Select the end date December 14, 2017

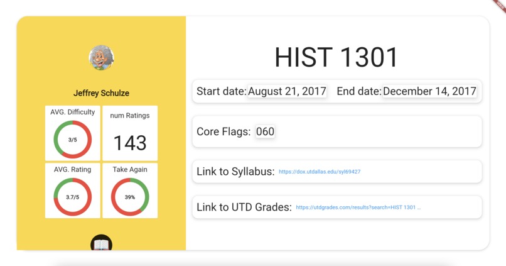pos(429,91)
